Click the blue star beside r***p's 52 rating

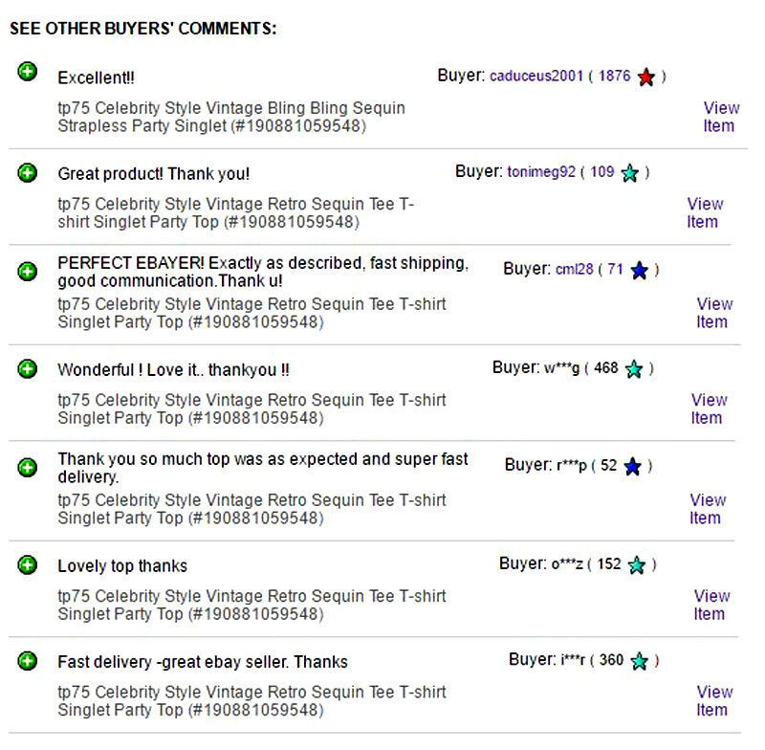pyautogui.click(x=633, y=467)
